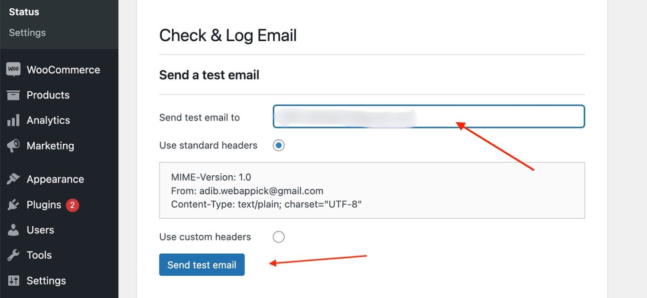Screen dimensions: 647x298
Task: Click the Send test email button
Action: point(201,265)
